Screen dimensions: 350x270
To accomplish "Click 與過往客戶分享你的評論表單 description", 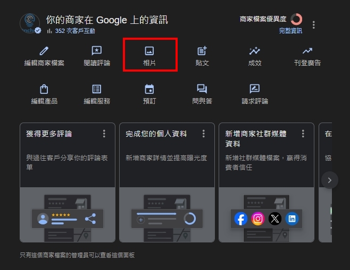I will (x=67, y=162).
